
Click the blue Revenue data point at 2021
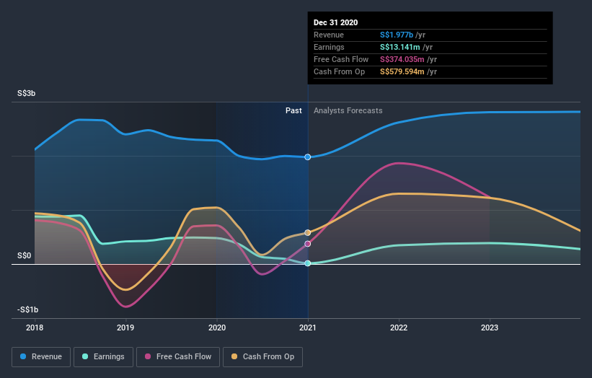(x=308, y=157)
